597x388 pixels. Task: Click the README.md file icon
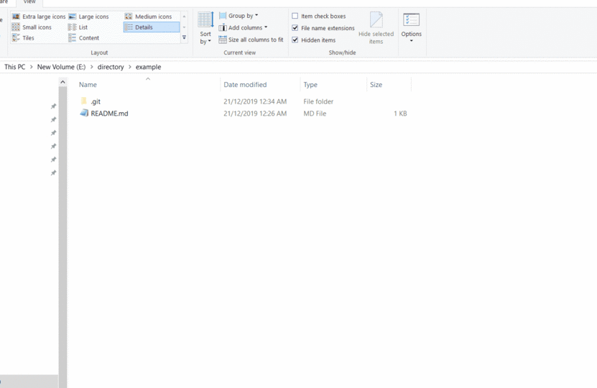(84, 113)
